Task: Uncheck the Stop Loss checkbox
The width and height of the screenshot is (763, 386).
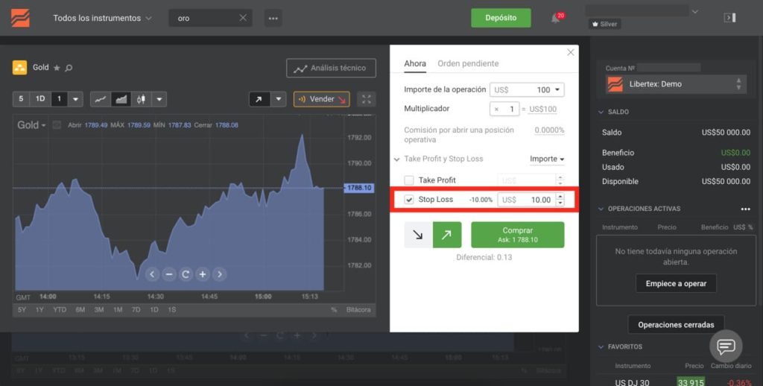Action: 409,200
